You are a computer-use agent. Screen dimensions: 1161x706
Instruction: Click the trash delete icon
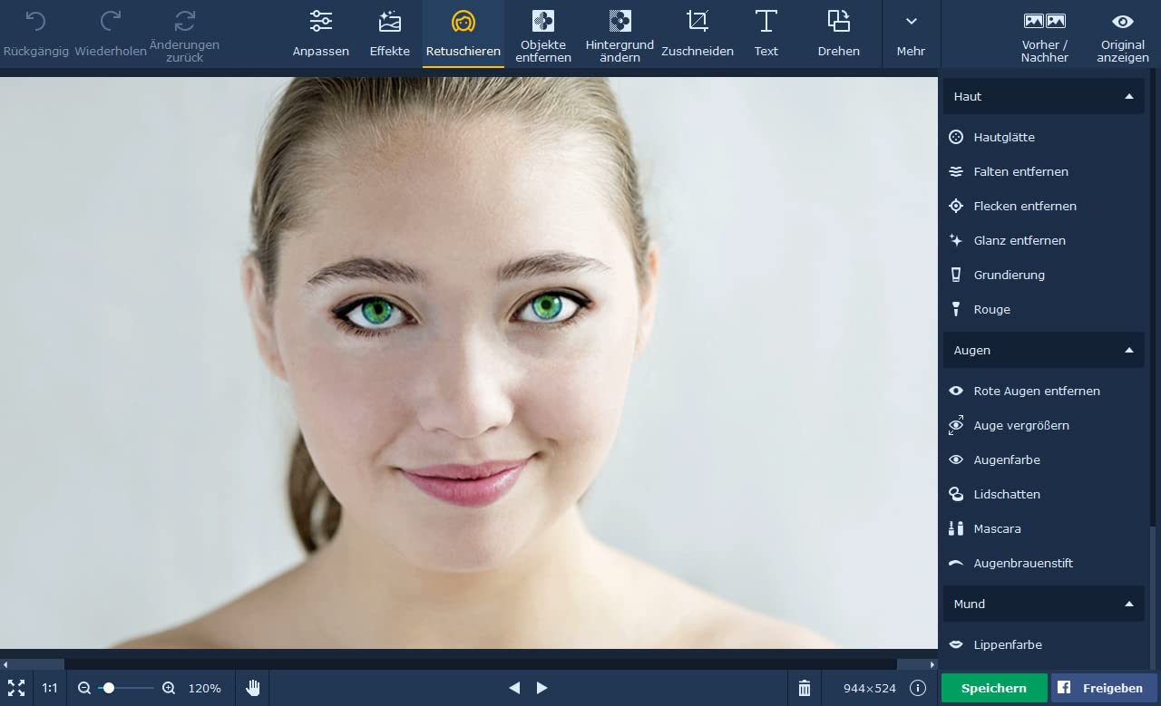click(804, 688)
